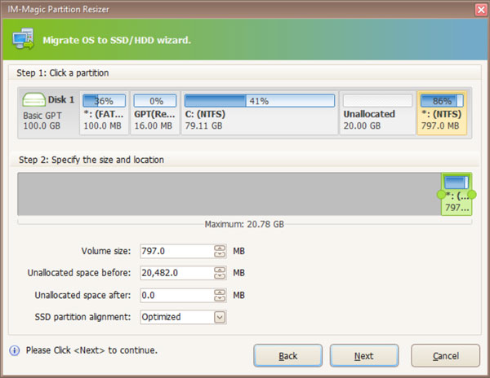Click the Back button

tap(287, 355)
